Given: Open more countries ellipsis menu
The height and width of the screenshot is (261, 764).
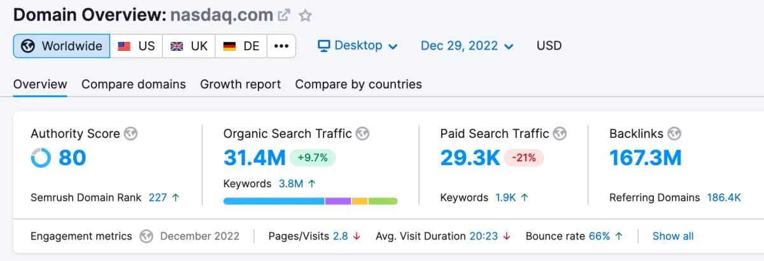Looking at the screenshot, I should coord(281,46).
